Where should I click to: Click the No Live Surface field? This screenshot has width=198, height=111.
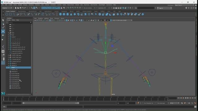(x=88, y=8)
